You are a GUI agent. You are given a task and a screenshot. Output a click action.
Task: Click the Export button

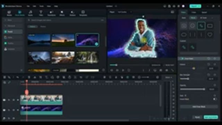(195, 6)
